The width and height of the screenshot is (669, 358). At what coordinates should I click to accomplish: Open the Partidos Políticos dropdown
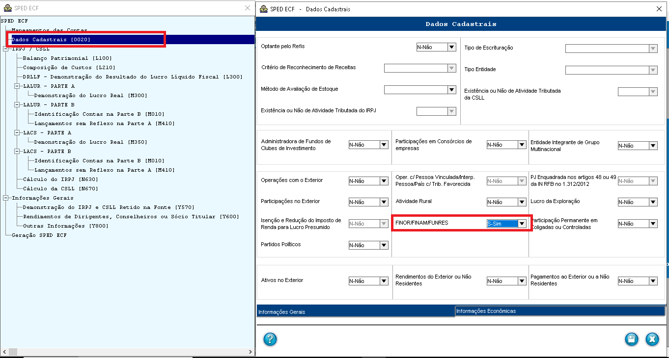384,245
